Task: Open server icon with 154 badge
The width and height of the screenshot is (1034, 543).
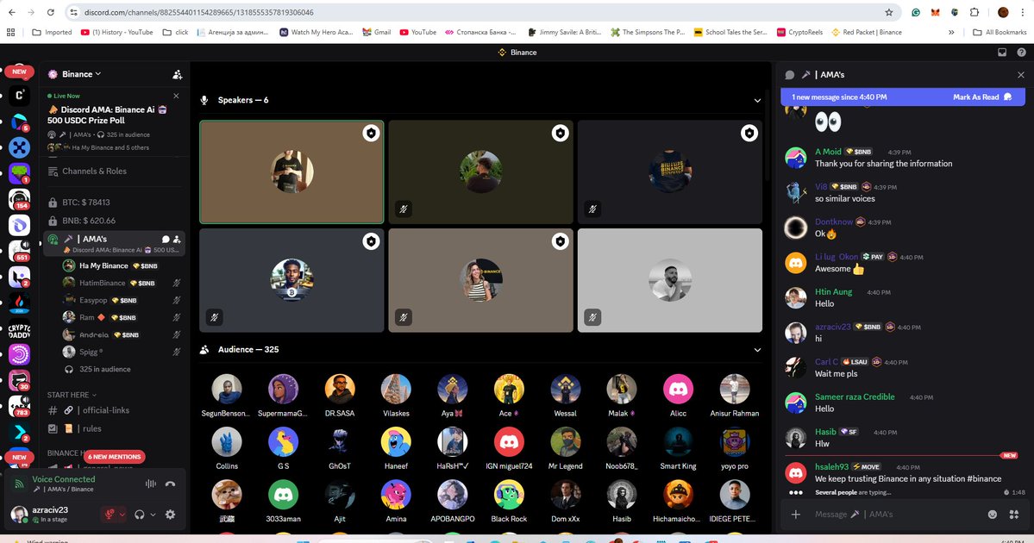Action: click(19, 198)
